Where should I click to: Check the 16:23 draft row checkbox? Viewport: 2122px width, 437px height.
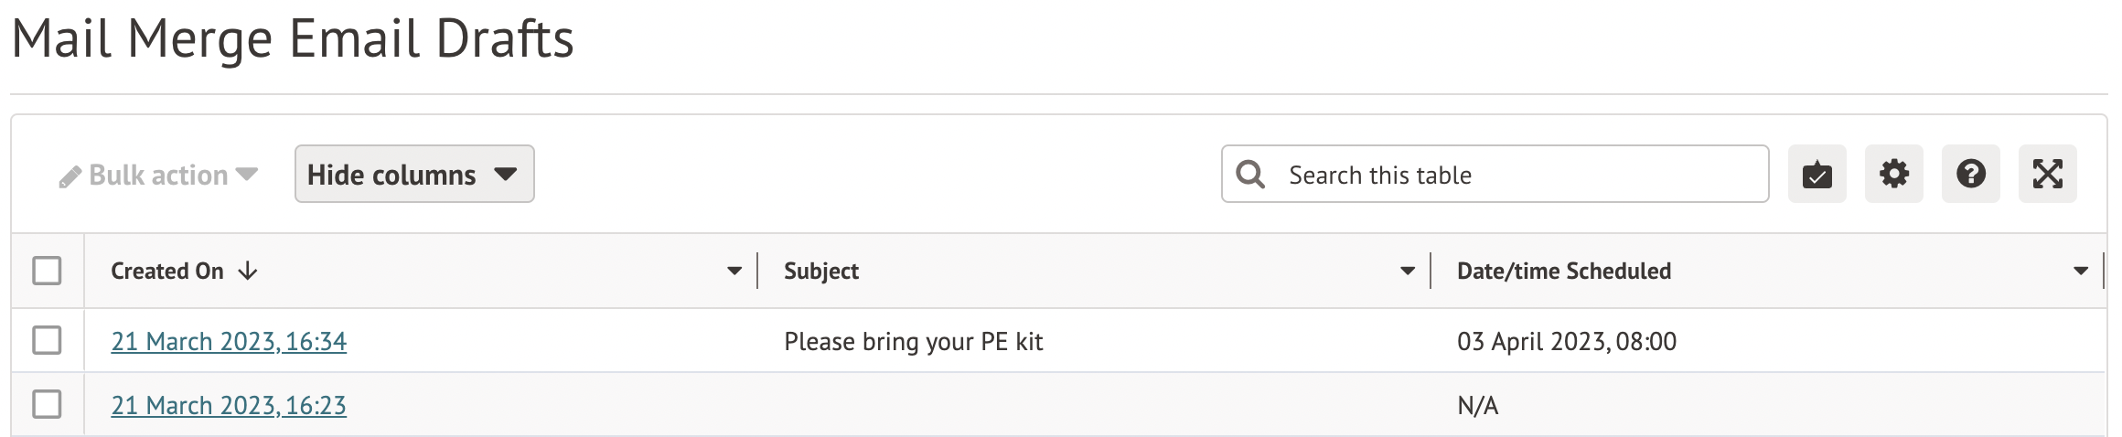47,404
